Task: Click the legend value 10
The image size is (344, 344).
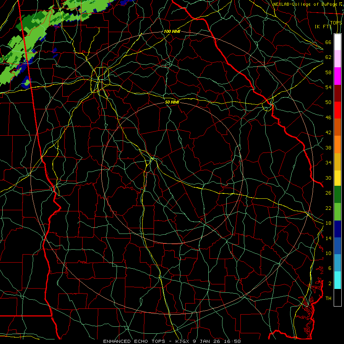Action: tap(328, 253)
